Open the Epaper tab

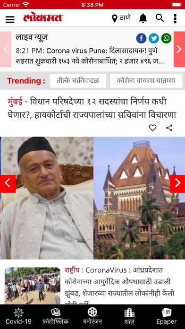click(167, 316)
